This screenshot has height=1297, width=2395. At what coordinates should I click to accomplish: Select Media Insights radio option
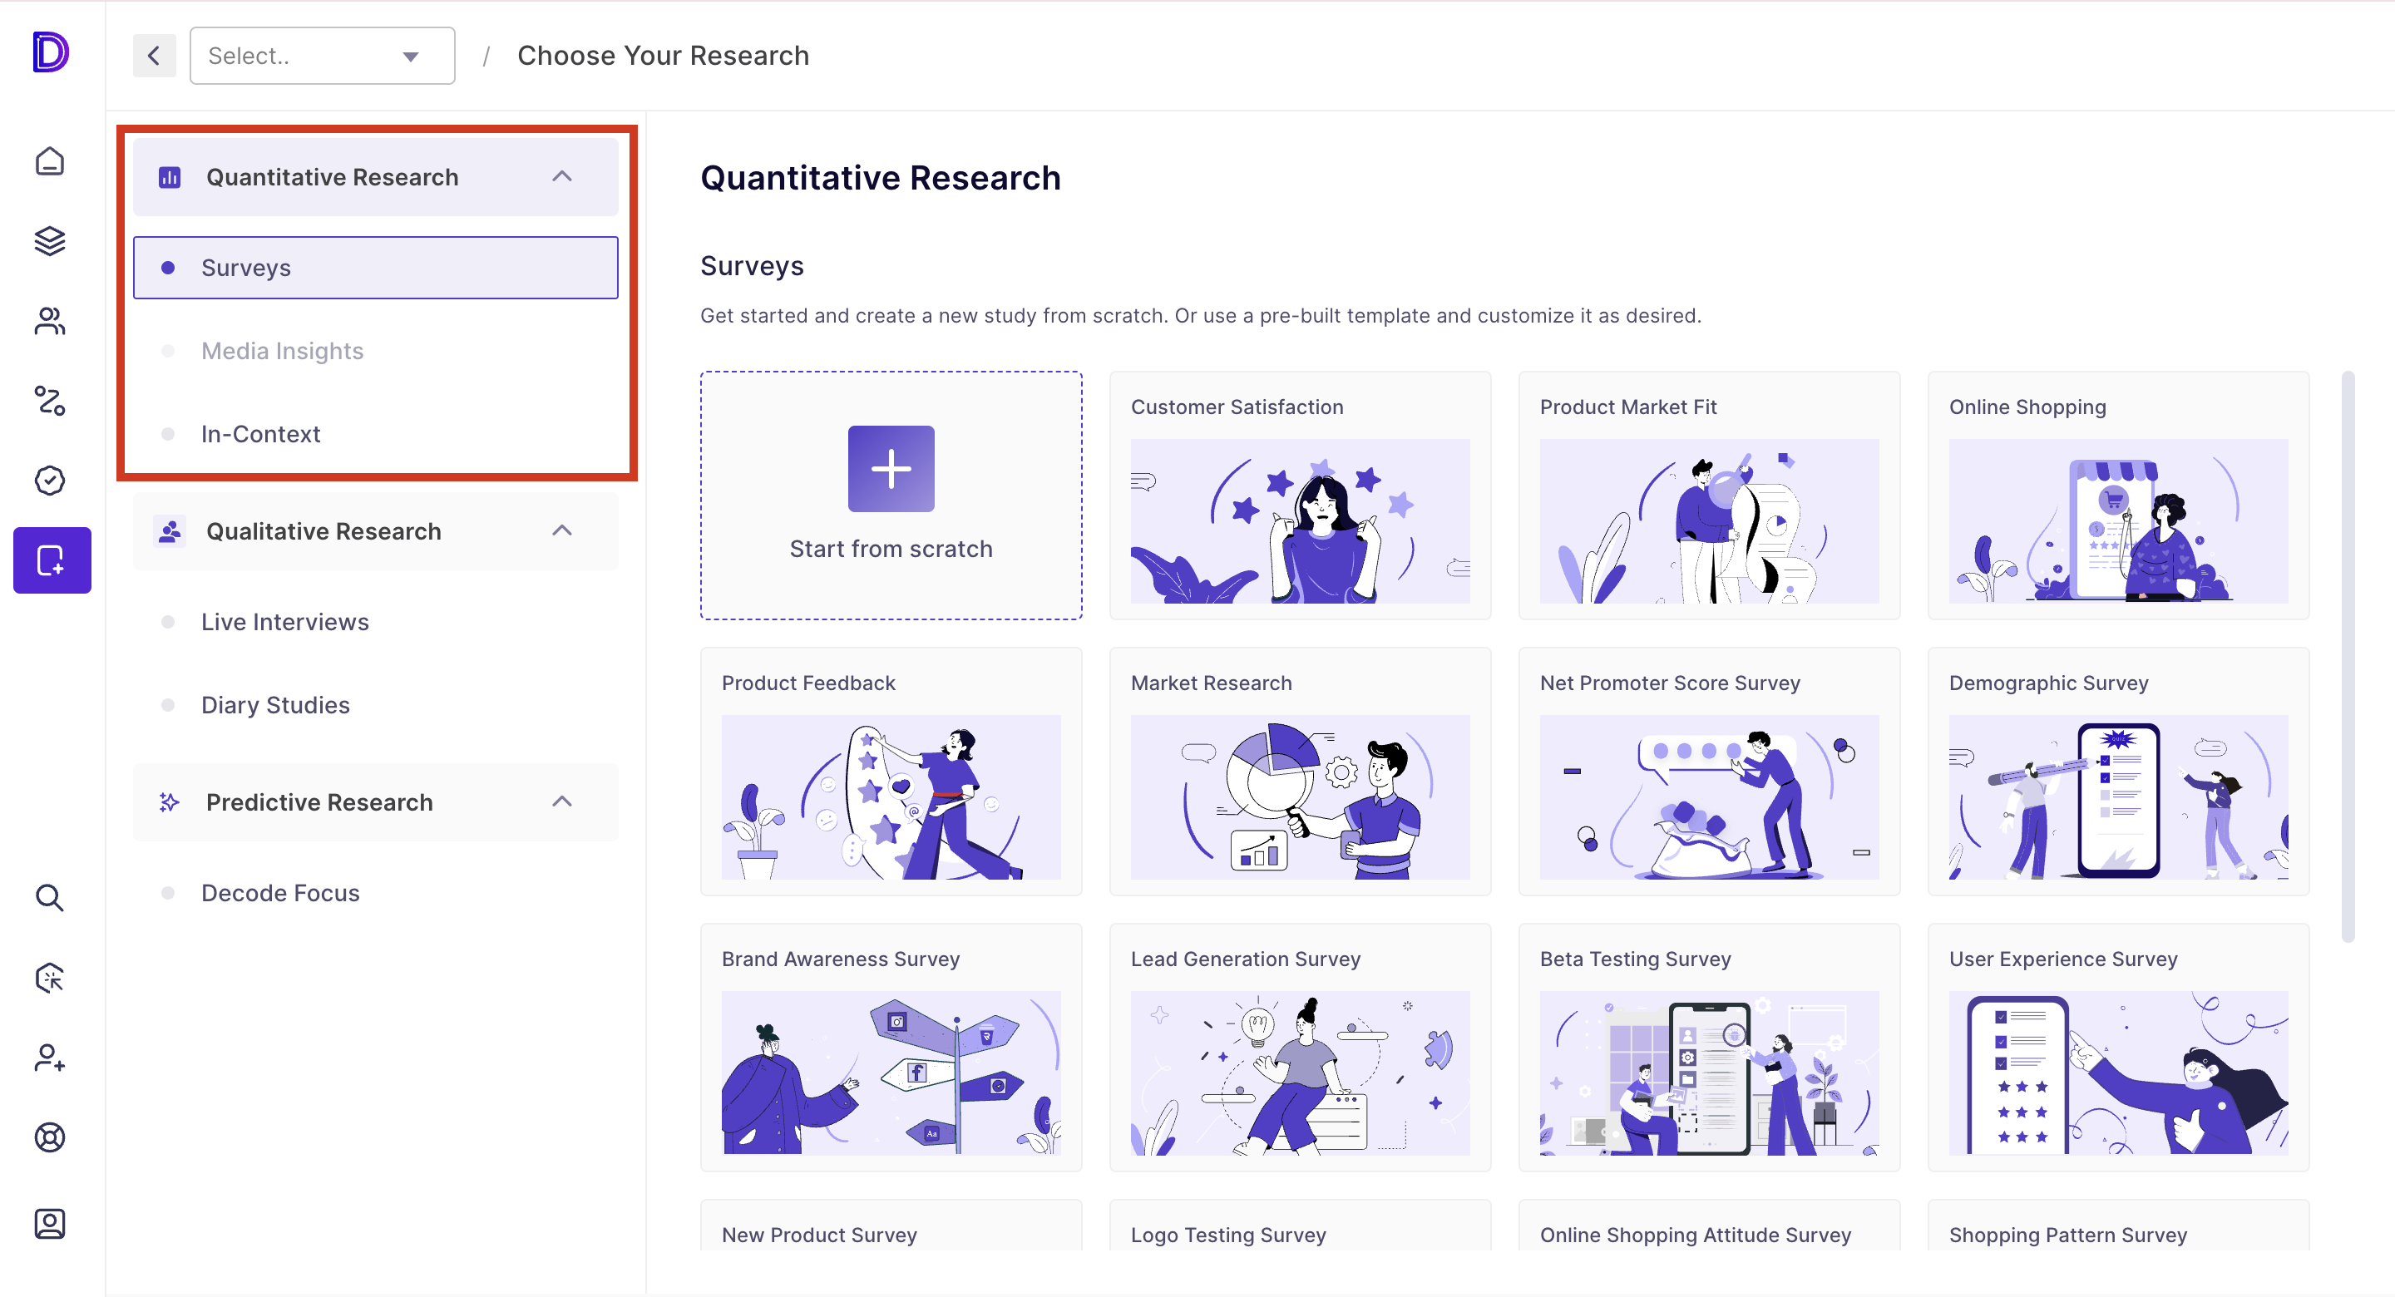pyautogui.click(x=282, y=351)
